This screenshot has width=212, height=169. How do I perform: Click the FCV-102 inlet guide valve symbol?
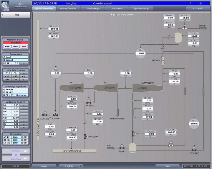[x=134, y=134]
